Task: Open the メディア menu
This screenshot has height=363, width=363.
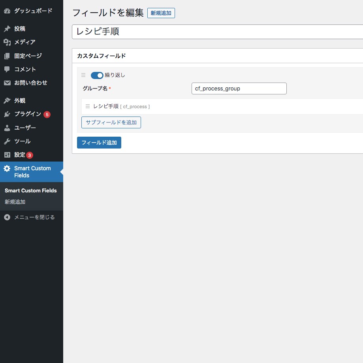Action: pyautogui.click(x=32, y=42)
